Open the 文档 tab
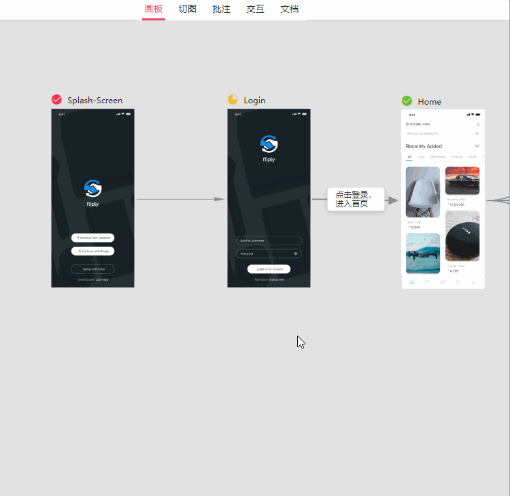Screen dimensions: 510x496 coord(290,9)
